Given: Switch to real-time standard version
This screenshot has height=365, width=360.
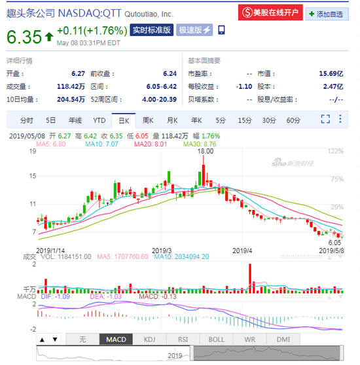Looking at the screenshot, I should (x=152, y=30).
